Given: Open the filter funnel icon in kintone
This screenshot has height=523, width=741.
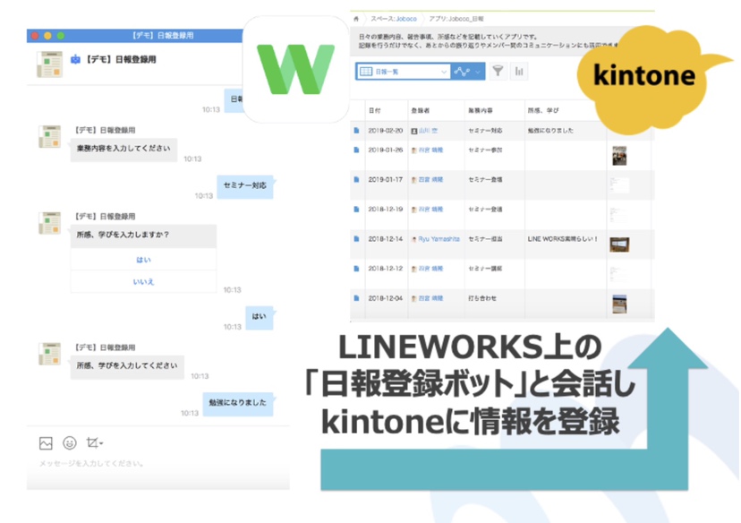Looking at the screenshot, I should tap(498, 72).
